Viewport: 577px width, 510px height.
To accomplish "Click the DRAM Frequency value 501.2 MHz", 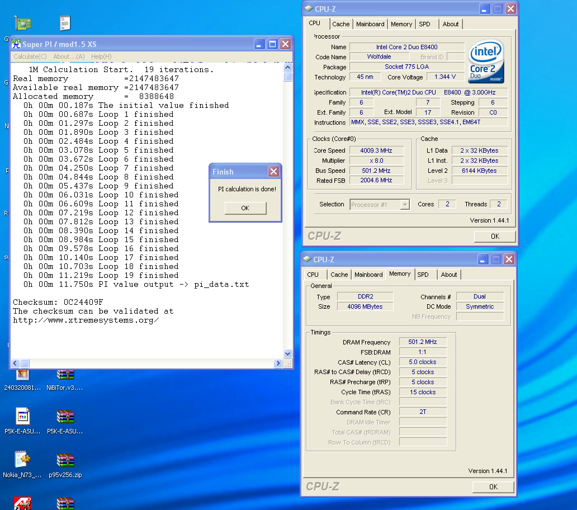I will [x=423, y=342].
